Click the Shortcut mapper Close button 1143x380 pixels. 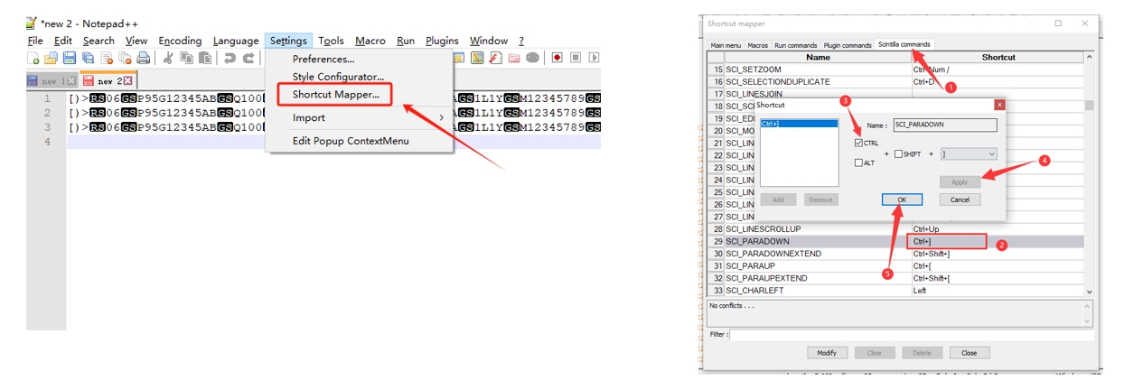pos(969,353)
